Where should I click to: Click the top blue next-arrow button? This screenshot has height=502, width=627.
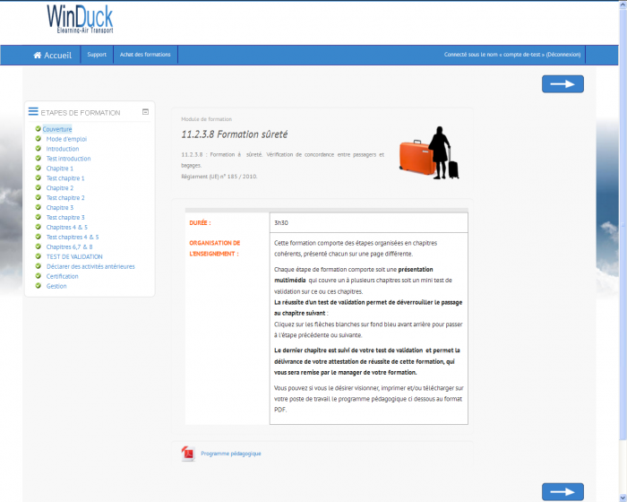563,84
